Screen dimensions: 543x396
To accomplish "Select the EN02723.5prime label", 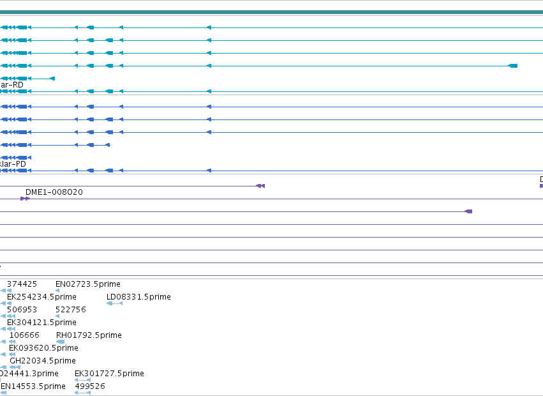I will point(88,284).
